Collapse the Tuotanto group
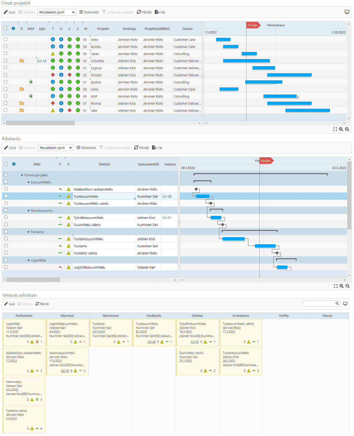 pos(29,232)
